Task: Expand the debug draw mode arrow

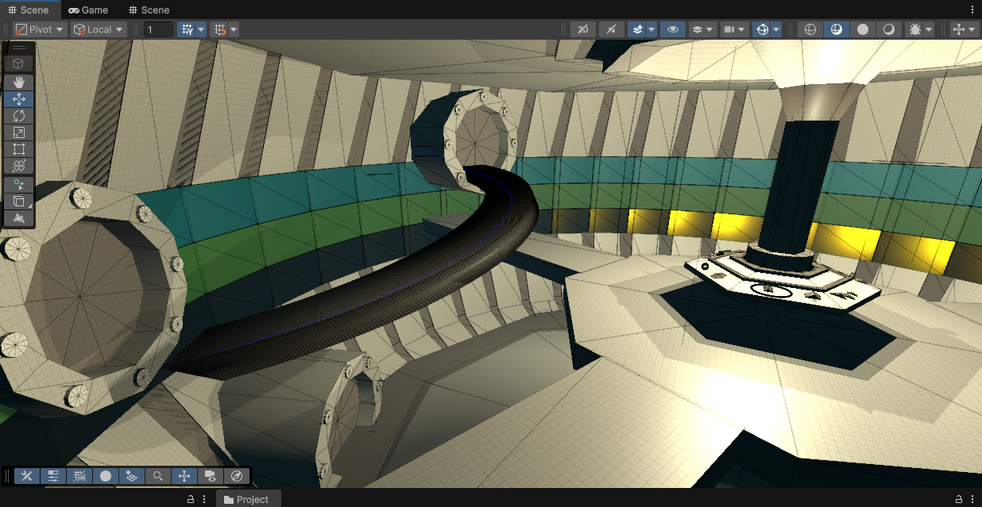Action: 930,29
